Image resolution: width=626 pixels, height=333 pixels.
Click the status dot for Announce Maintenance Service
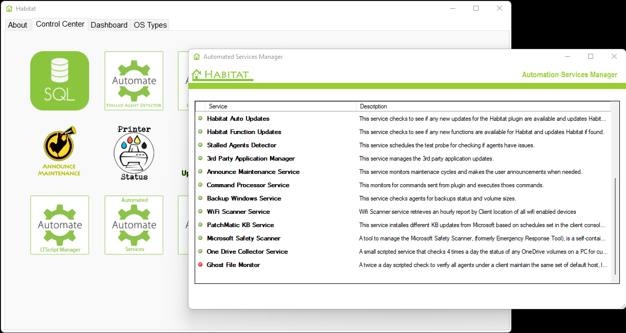point(200,172)
